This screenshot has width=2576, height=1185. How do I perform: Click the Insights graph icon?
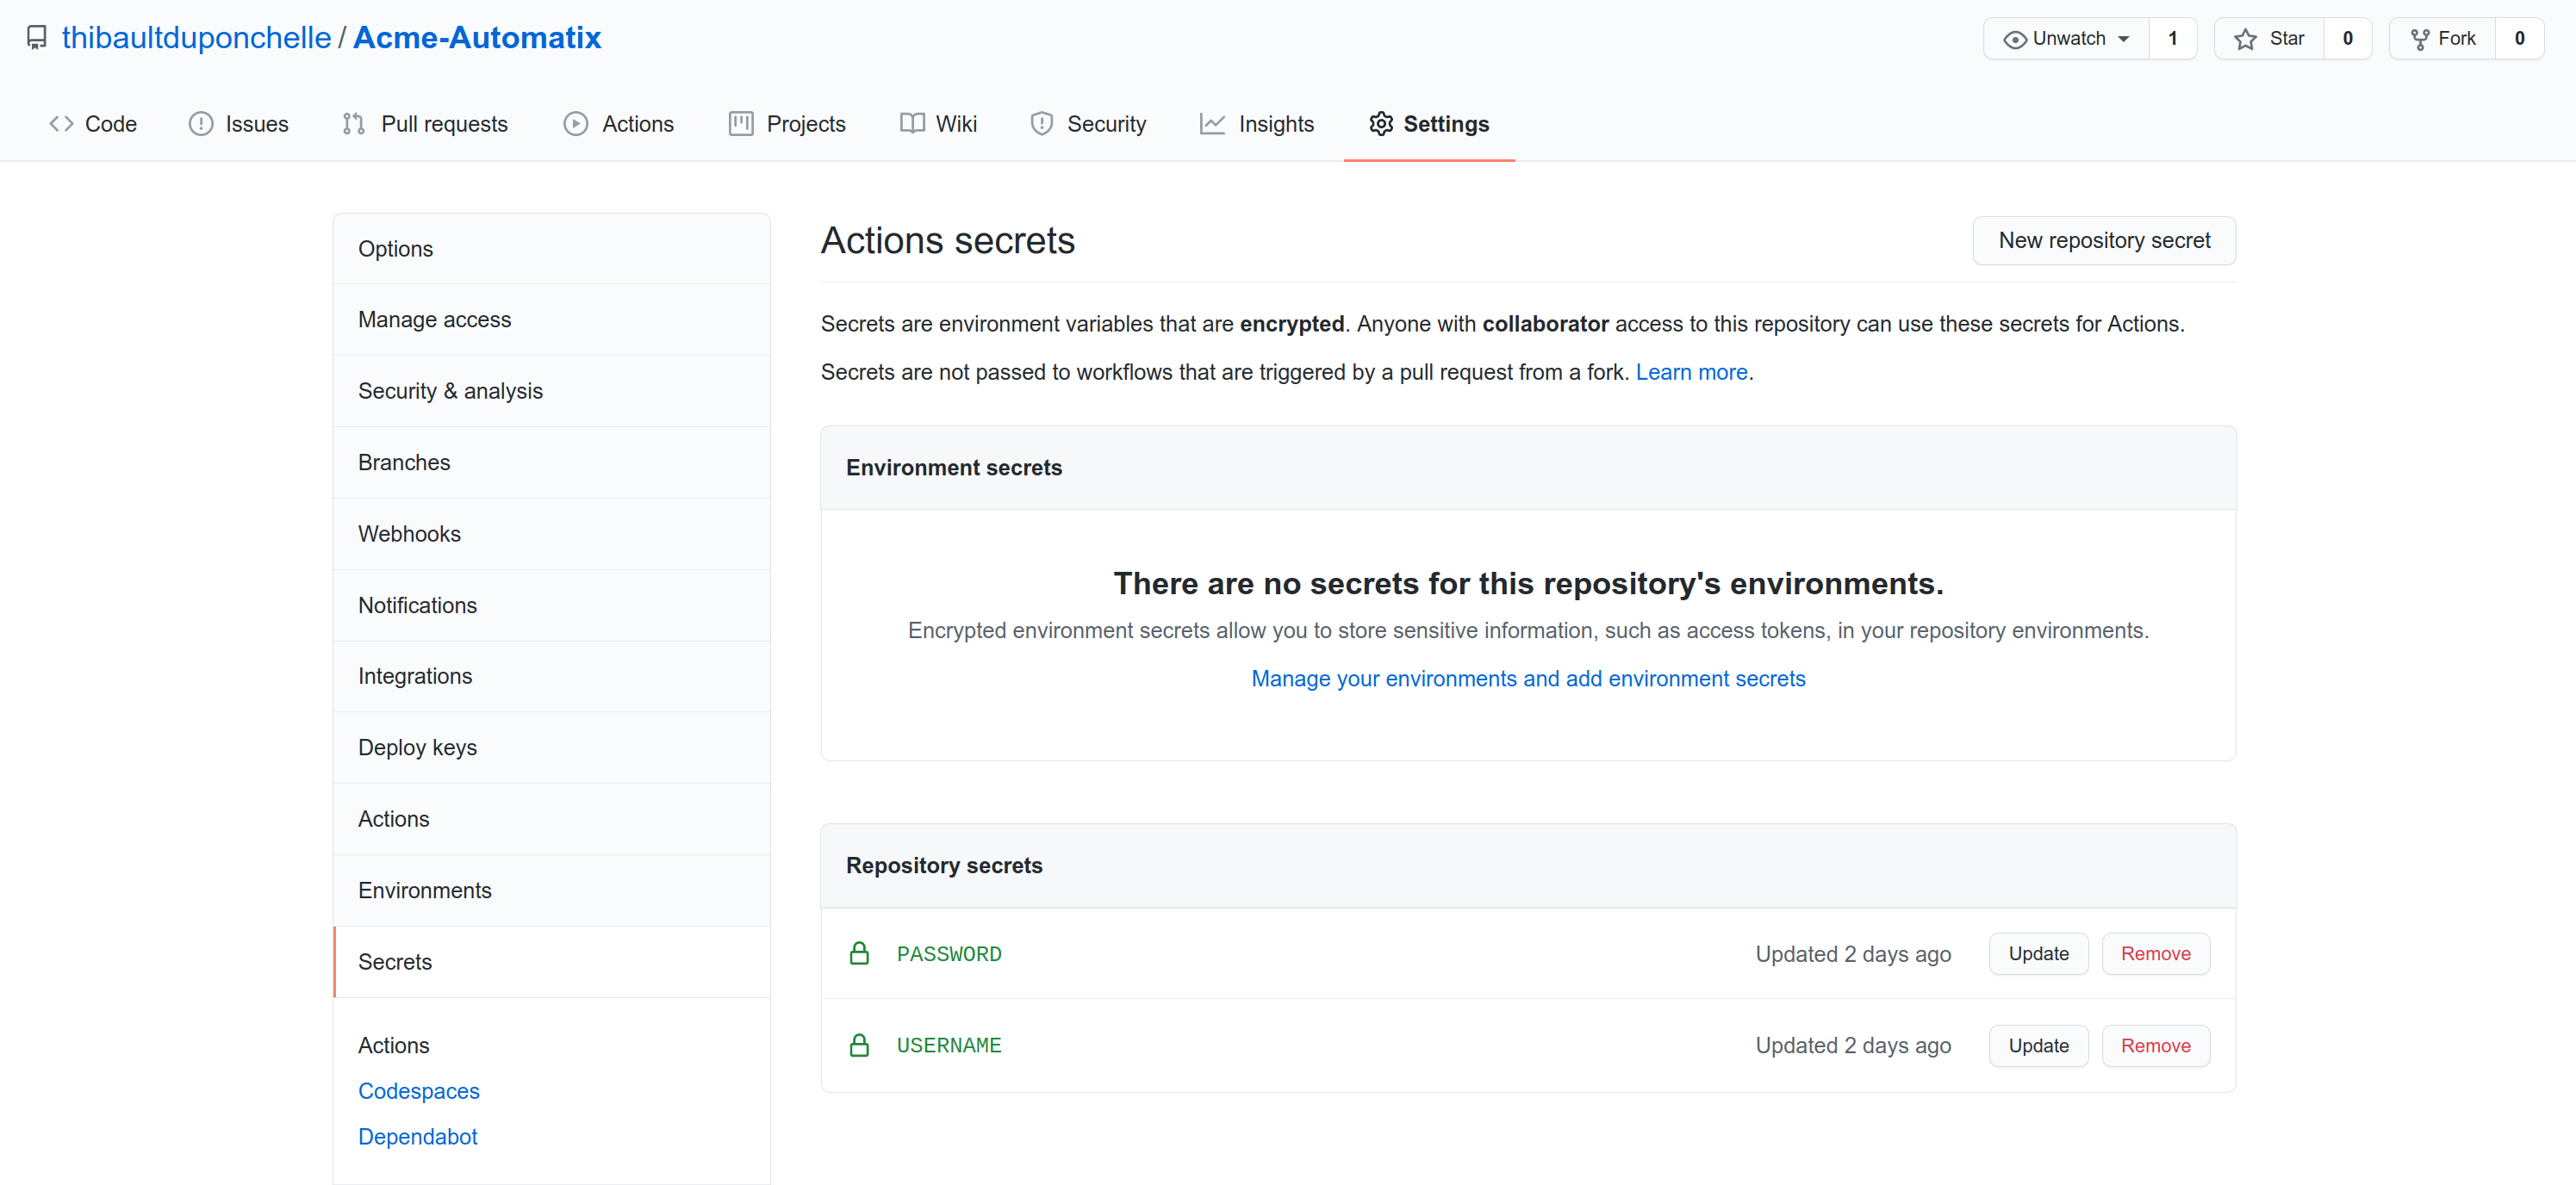click(1213, 124)
